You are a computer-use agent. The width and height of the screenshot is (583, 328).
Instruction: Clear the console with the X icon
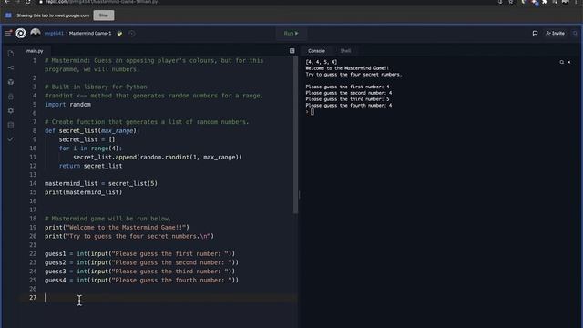[568, 62]
